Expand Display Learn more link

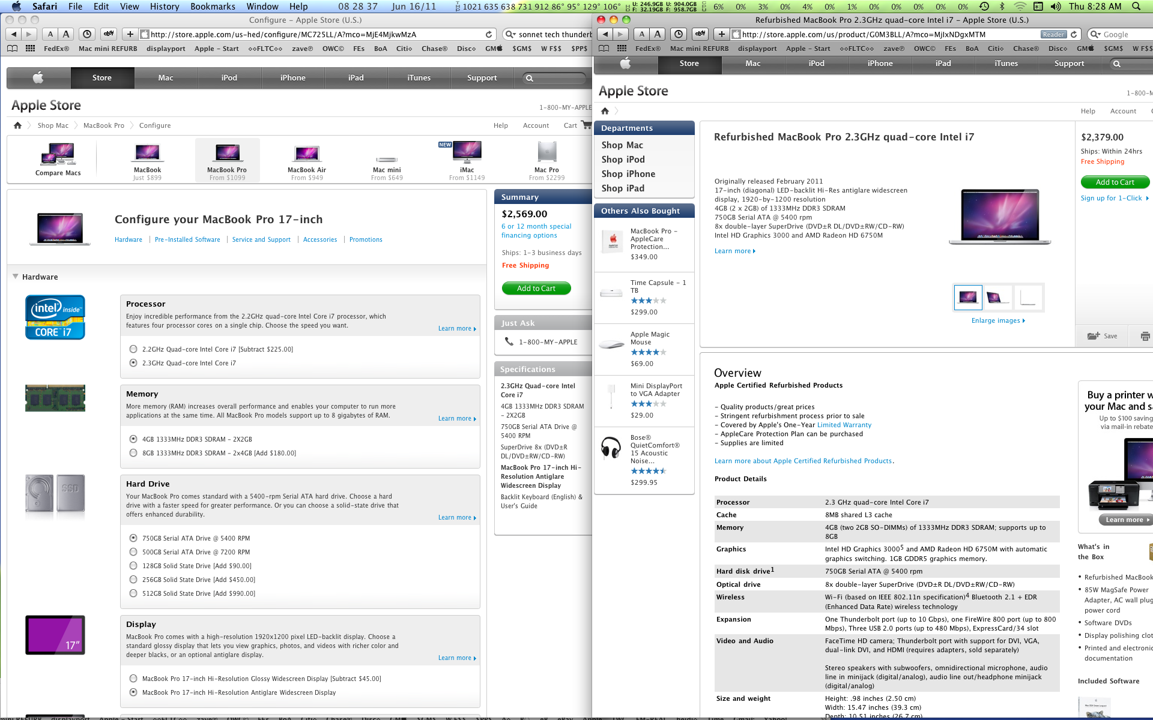click(457, 658)
